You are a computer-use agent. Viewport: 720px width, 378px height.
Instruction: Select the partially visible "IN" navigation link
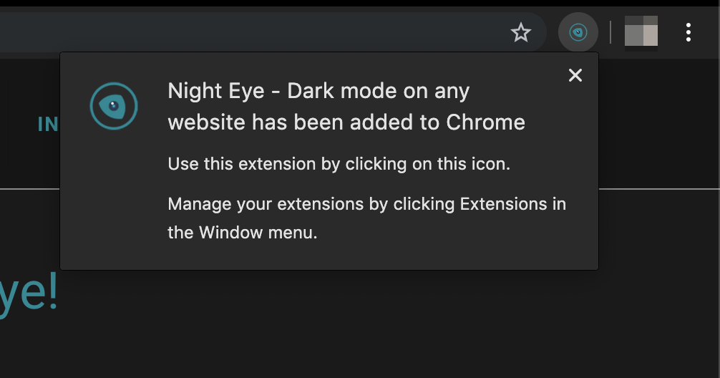point(48,125)
